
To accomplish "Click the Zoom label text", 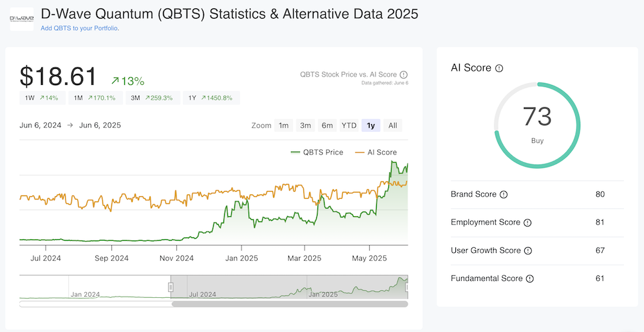I will (x=261, y=125).
